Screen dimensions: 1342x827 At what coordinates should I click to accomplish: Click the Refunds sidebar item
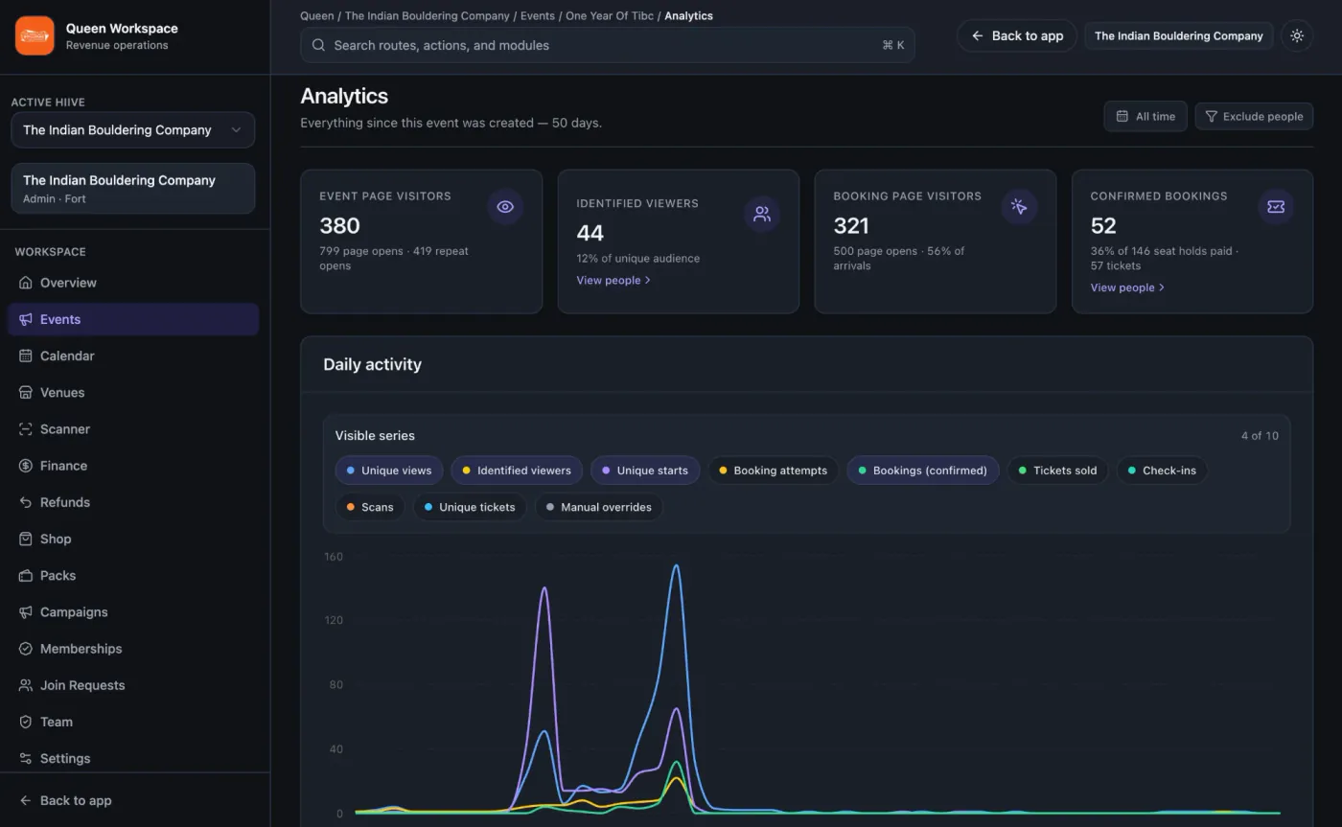(133, 502)
